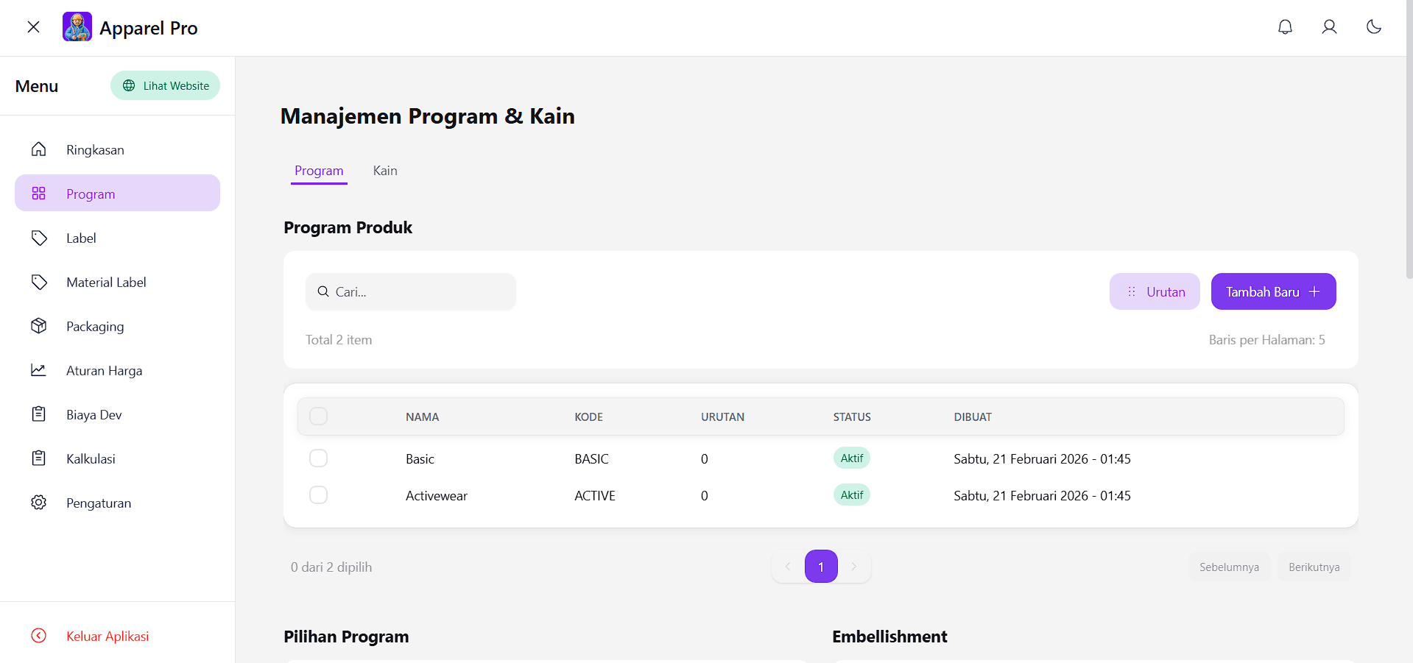Viewport: 1413px width, 663px height.
Task: Click the plus icon on Tambah Baru
Action: click(x=1314, y=291)
